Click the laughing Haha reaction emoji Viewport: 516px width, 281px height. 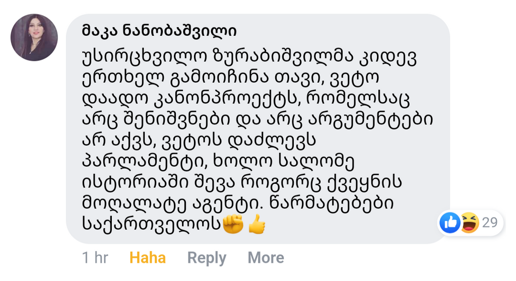click(469, 223)
